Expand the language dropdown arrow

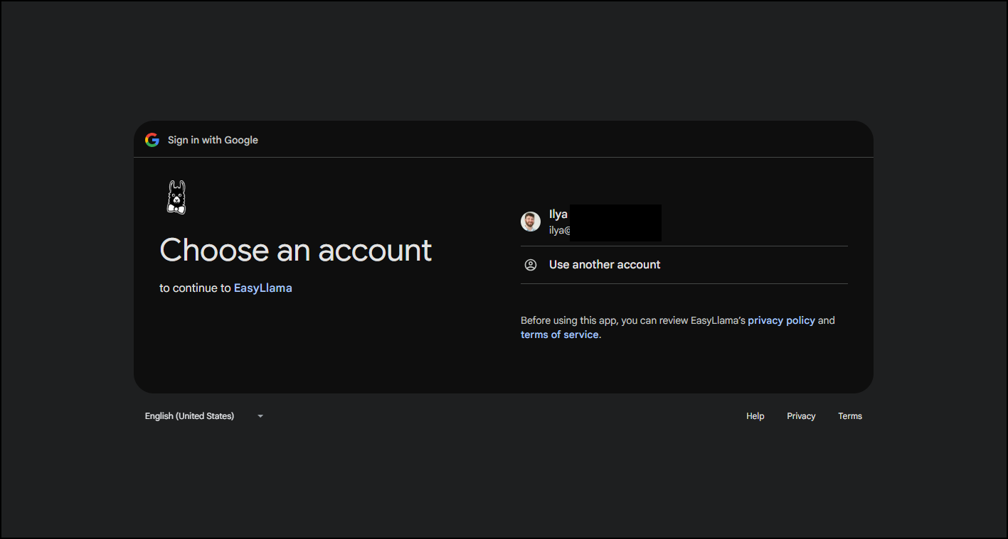pyautogui.click(x=260, y=416)
